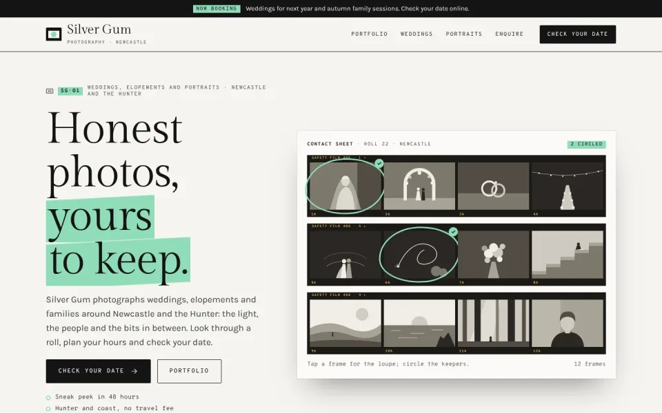The height and width of the screenshot is (413, 662).
Task: Open frame 2A couple under arch
Action: point(419,186)
